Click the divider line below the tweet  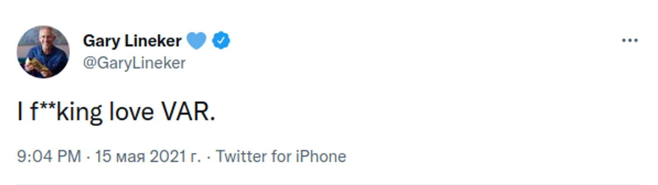pos(328,184)
